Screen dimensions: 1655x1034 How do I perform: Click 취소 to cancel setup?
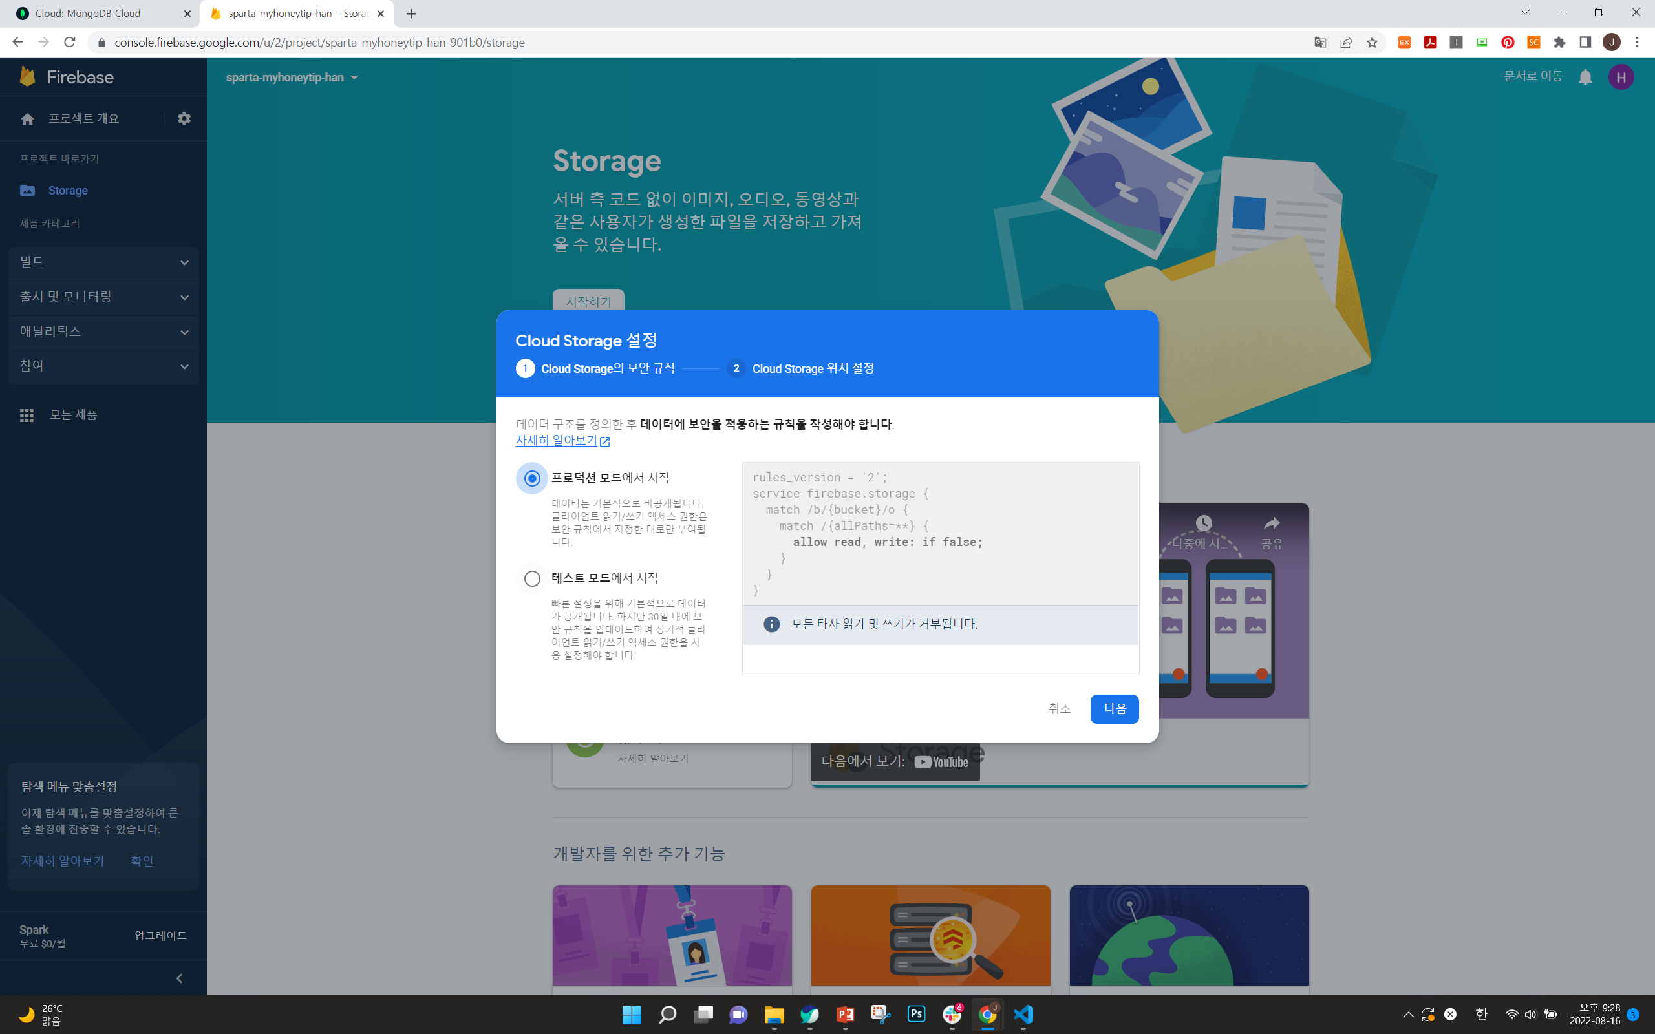coord(1059,708)
